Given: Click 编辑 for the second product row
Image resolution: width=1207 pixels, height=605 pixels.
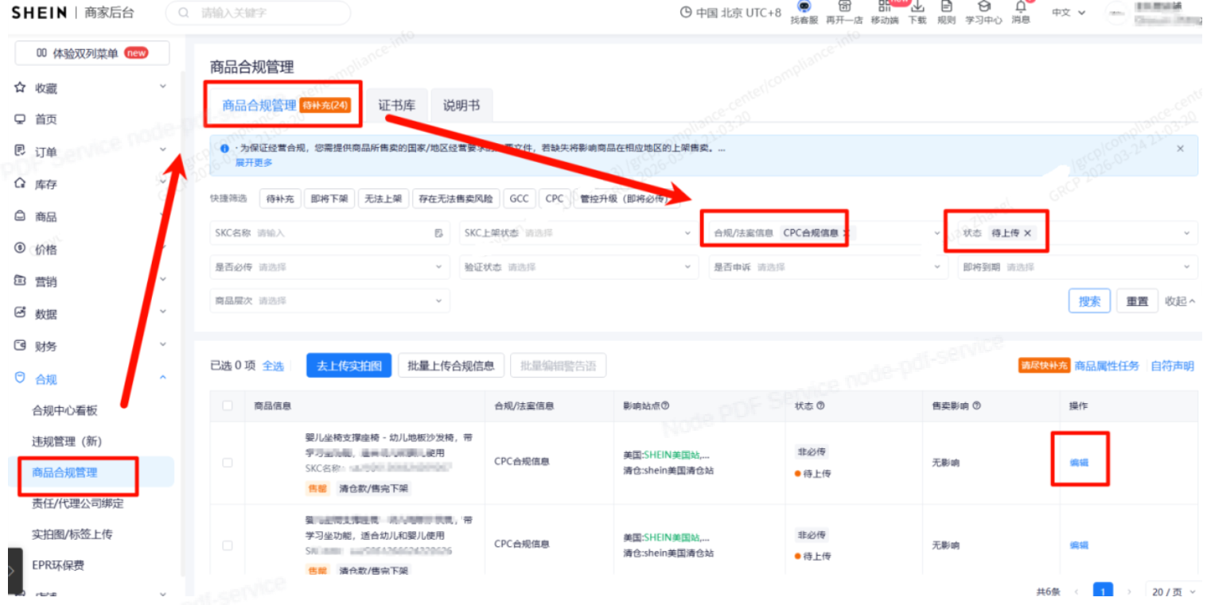Looking at the screenshot, I should pyautogui.click(x=1079, y=545).
